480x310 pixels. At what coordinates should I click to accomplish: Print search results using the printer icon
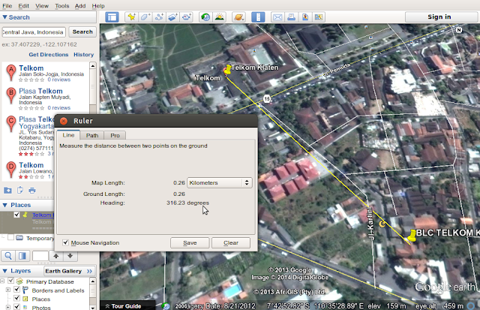click(32, 191)
